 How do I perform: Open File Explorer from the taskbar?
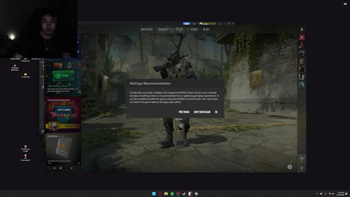click(x=166, y=194)
